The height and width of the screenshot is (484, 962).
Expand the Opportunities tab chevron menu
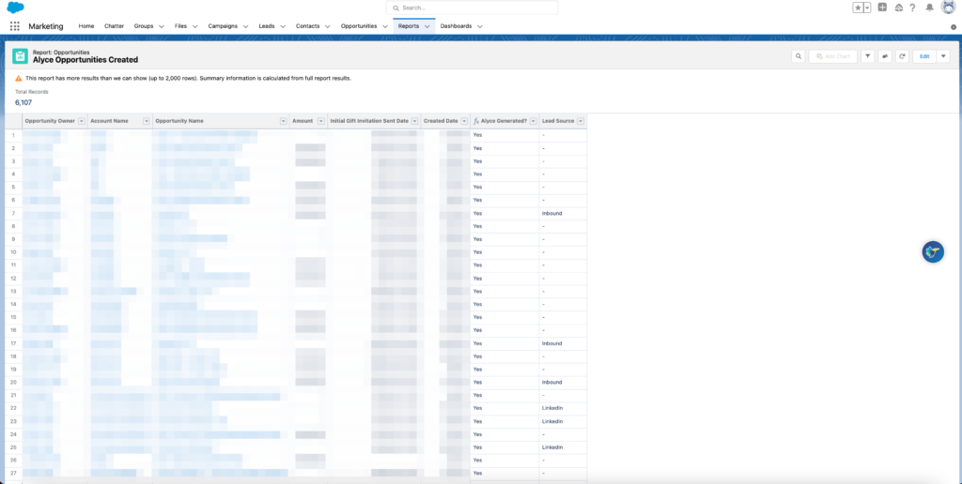point(384,27)
